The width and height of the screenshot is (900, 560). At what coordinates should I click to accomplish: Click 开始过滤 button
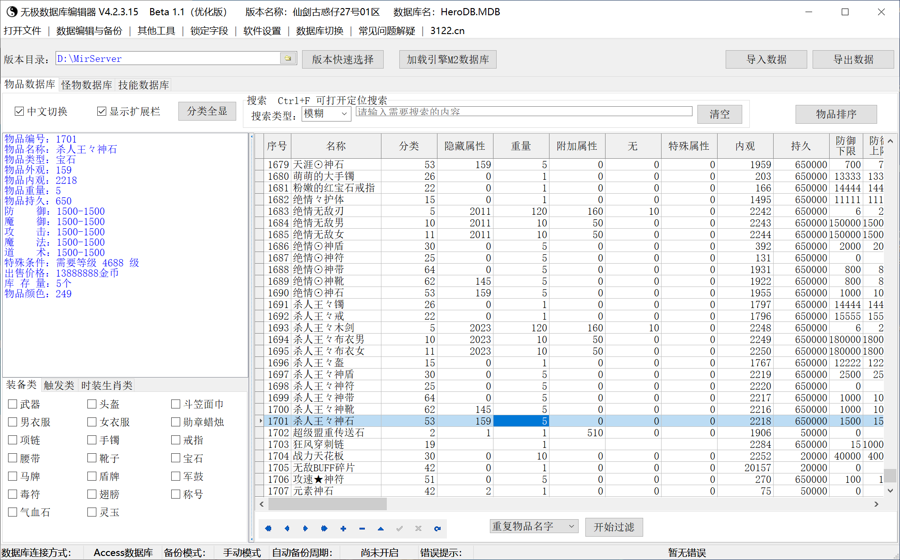(614, 527)
